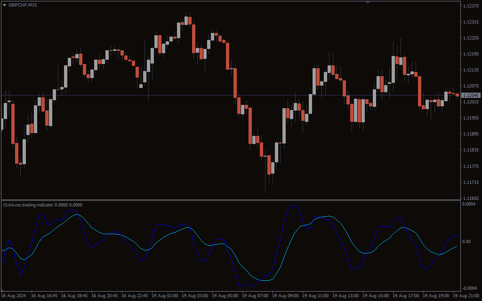
Task: Click the corner triangle at bottom-left of chart
Action: tap(3, 289)
